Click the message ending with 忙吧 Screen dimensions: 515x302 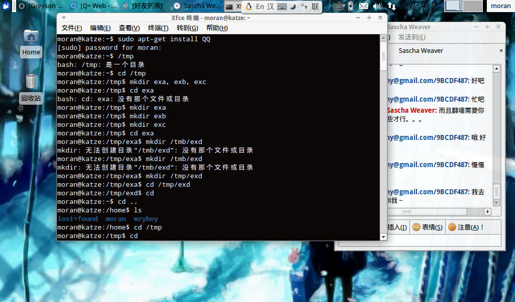[436, 99]
